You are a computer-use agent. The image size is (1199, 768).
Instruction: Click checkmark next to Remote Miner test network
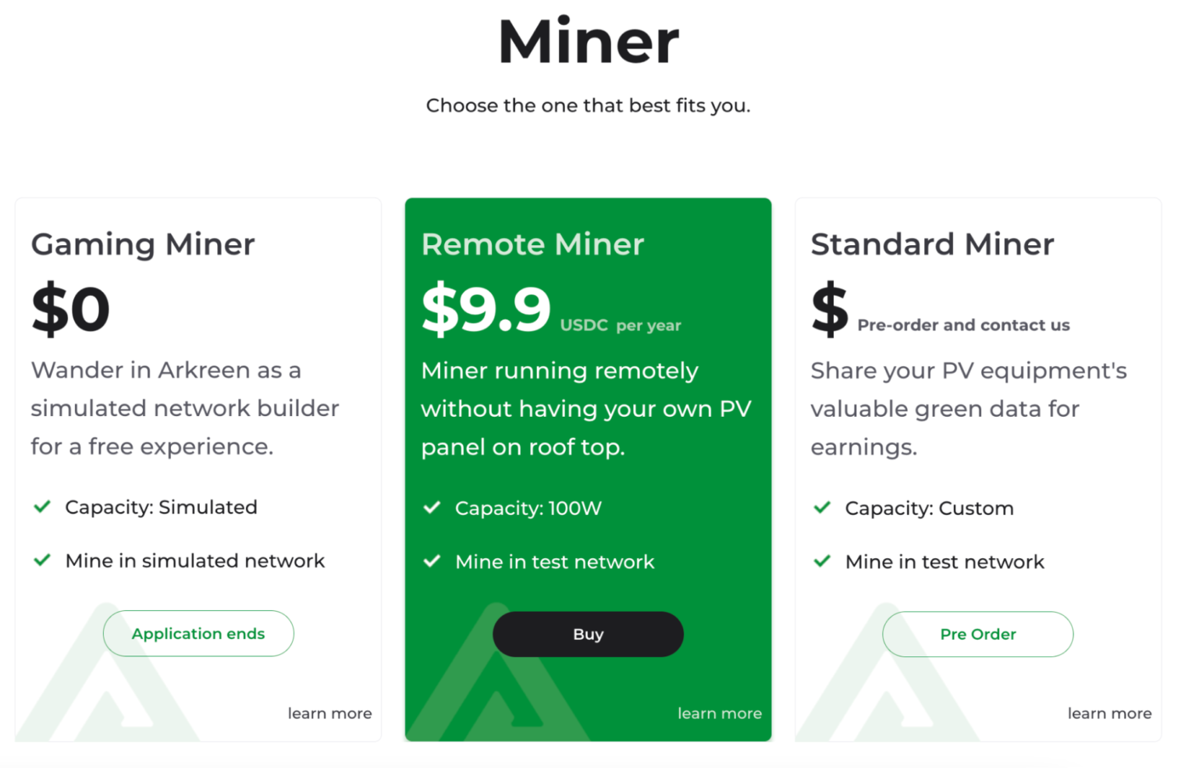pos(432,561)
